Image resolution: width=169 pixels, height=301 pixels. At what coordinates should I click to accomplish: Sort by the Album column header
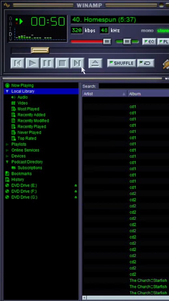pos(148,94)
